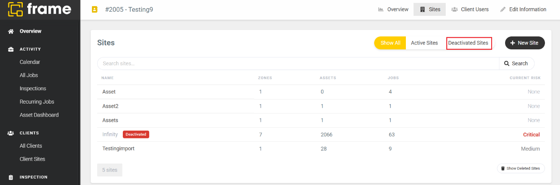Click the people icon next to Clients
The height and width of the screenshot is (185, 560).
coord(11,133)
